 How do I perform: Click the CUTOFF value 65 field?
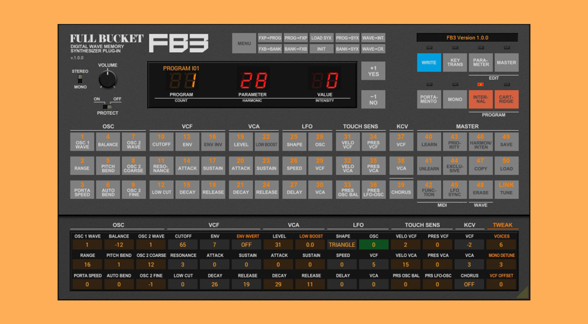coord(183,245)
